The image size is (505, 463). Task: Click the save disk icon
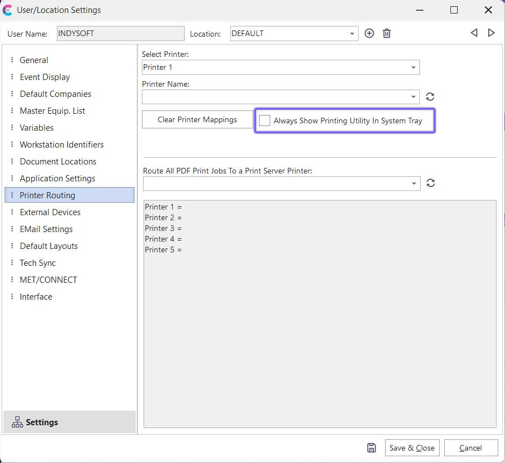coord(372,448)
